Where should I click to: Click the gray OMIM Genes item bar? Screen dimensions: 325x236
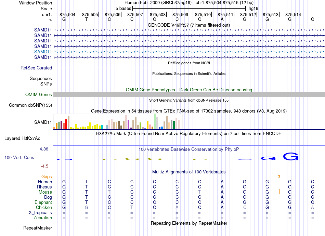point(189,95)
